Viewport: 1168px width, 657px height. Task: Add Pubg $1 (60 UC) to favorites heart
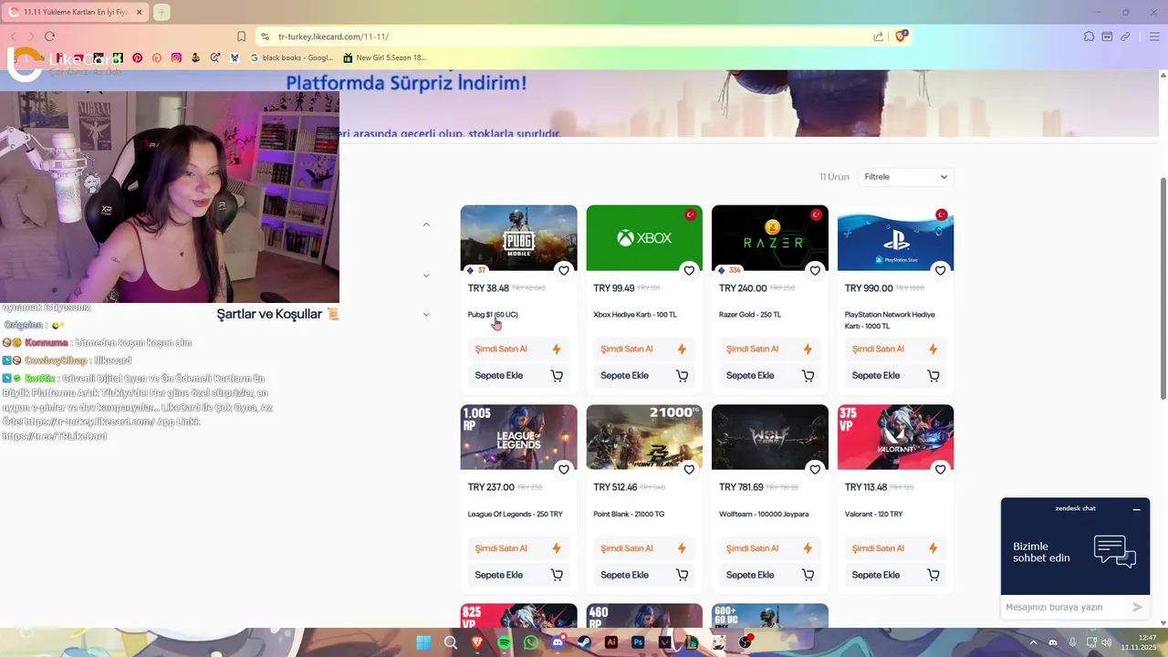[x=564, y=270]
